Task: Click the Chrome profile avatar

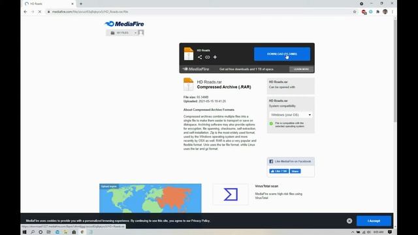Action: (385, 12)
